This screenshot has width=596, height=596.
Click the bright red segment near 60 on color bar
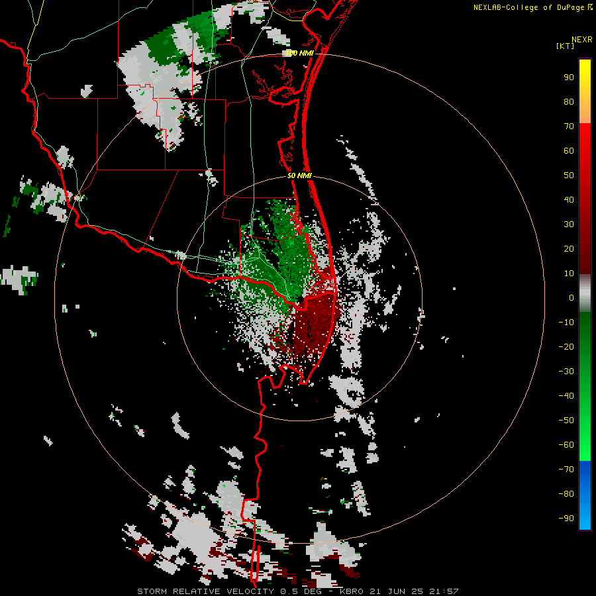pos(585,151)
